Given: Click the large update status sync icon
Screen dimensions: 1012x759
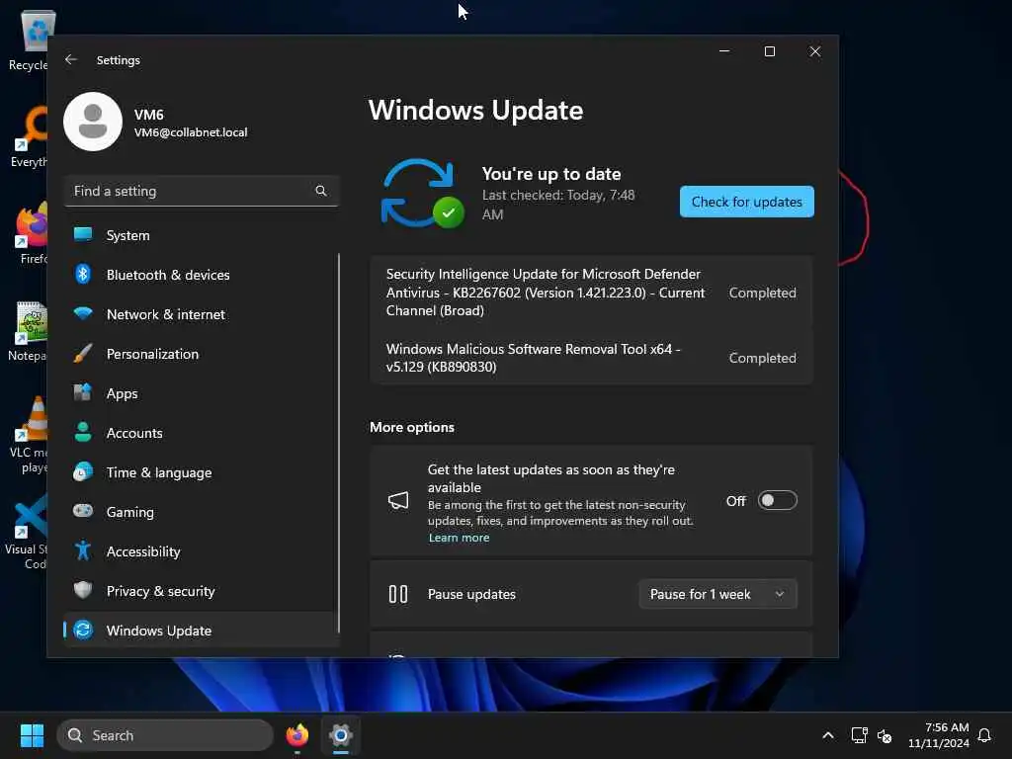Looking at the screenshot, I should point(421,194).
